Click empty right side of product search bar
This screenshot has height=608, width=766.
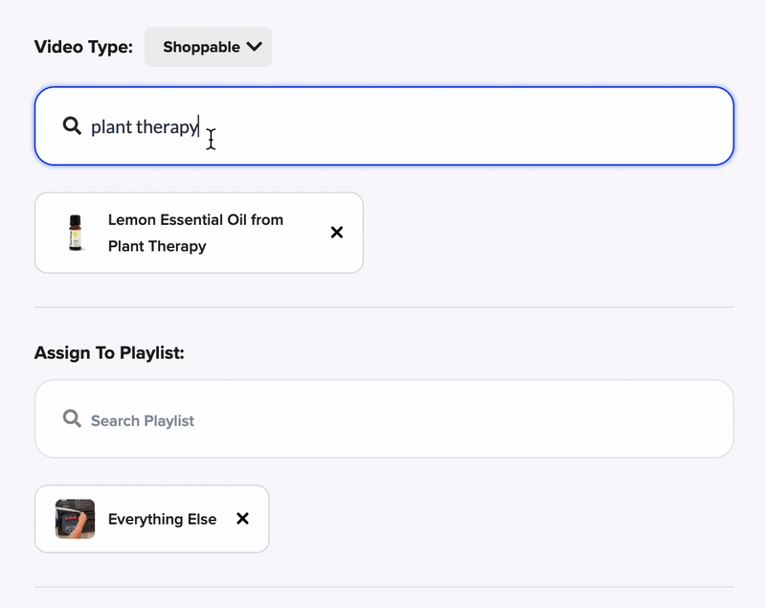tap(574, 126)
